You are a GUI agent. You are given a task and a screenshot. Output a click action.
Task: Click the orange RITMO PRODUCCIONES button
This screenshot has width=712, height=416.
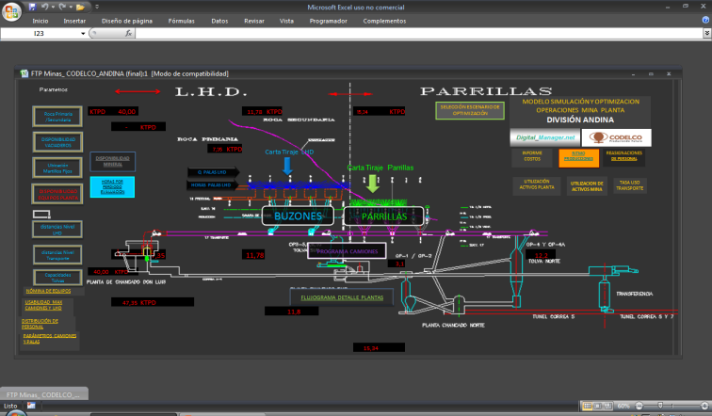click(x=578, y=157)
